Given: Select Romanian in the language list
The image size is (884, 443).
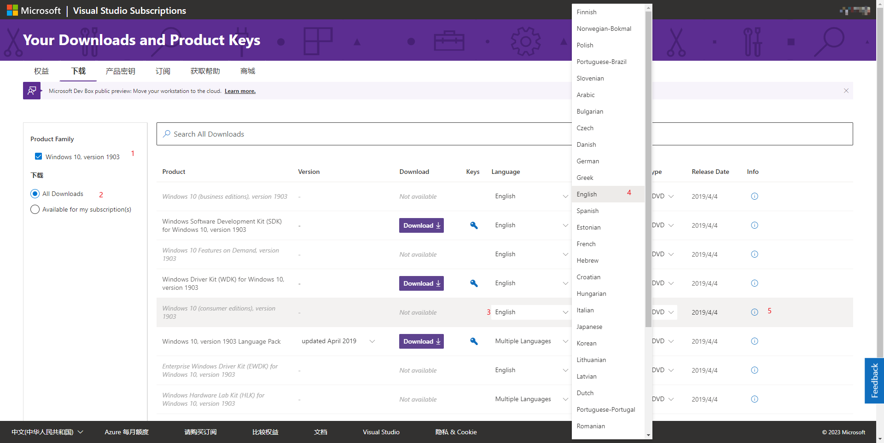Looking at the screenshot, I should pyautogui.click(x=608, y=426).
